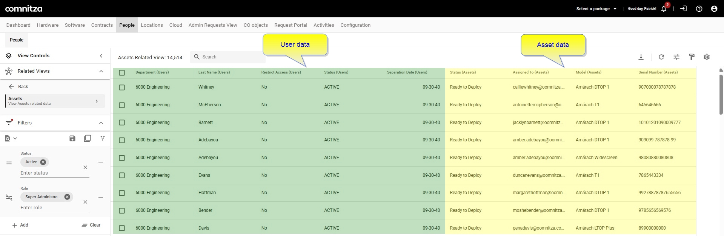Image resolution: width=724 pixels, height=236 pixels.
Task: Click the Add filter button
Action: (x=20, y=225)
